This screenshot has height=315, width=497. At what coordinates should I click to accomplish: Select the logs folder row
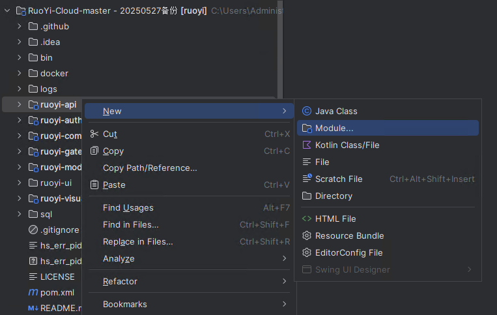pos(139,89)
